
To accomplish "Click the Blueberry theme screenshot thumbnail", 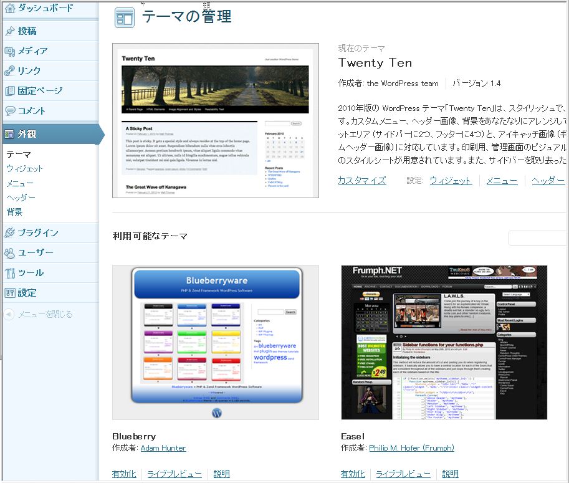I will pos(216,342).
